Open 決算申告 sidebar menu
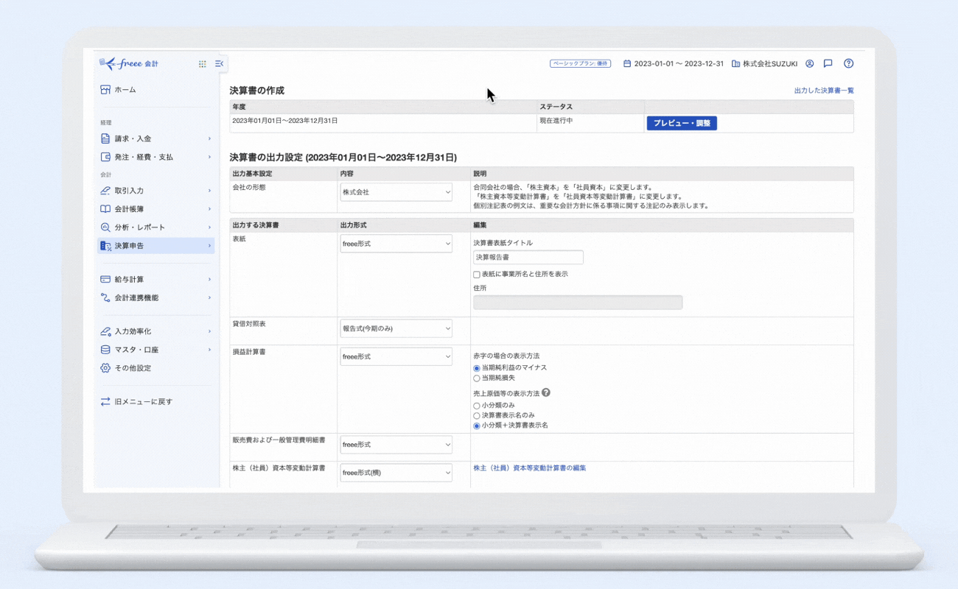Image resolution: width=958 pixels, height=589 pixels. pyautogui.click(x=155, y=246)
